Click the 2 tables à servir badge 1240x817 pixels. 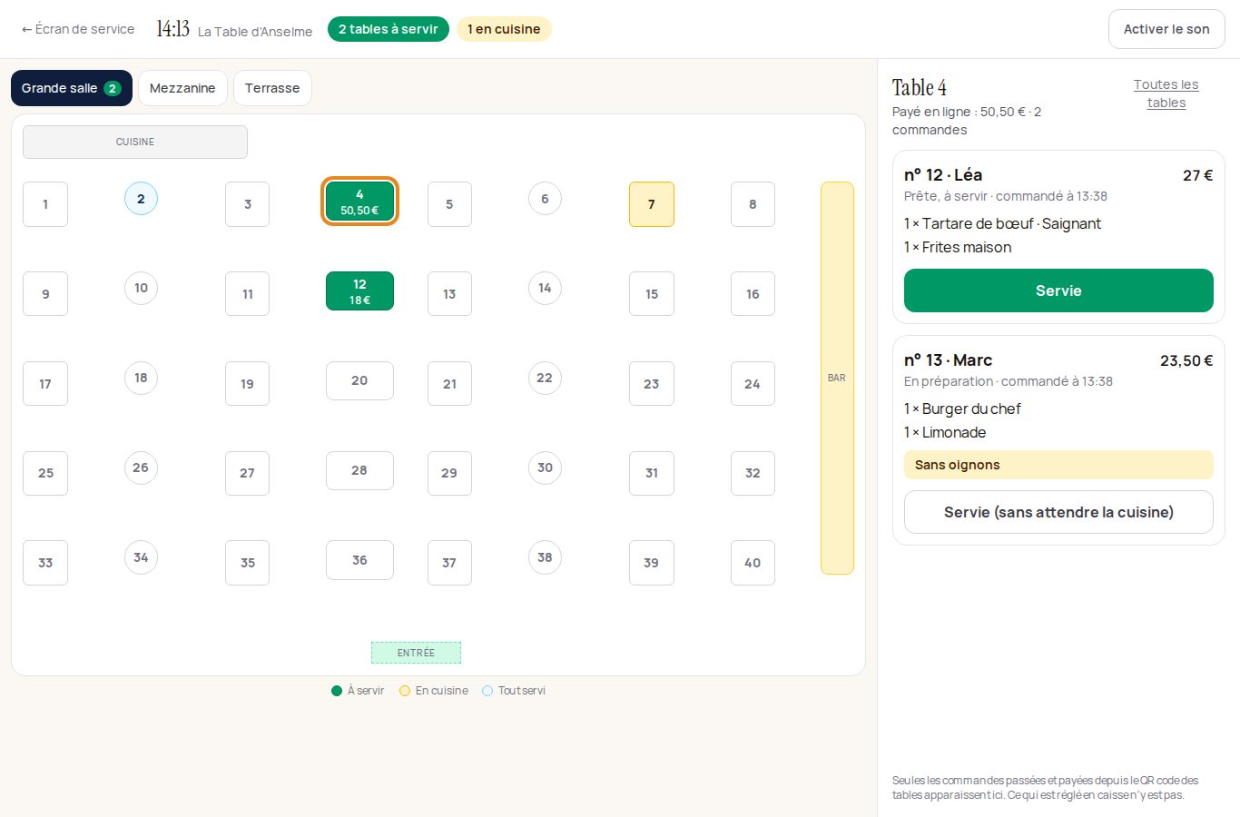pyautogui.click(x=389, y=29)
